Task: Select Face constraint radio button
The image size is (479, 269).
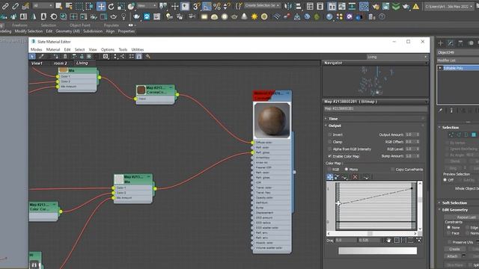Action: (x=449, y=233)
